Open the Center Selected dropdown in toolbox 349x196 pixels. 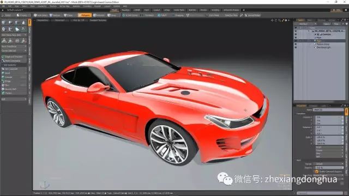(14, 51)
